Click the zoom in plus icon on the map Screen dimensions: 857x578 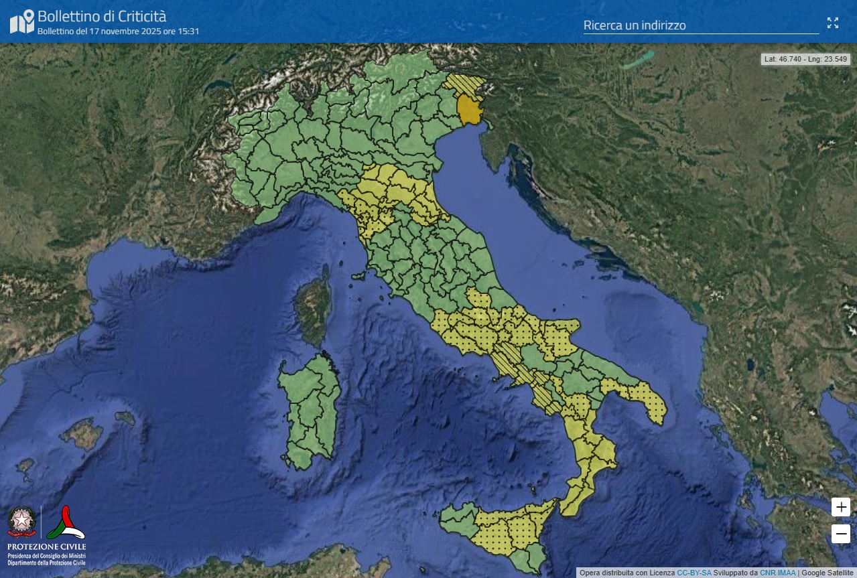tap(840, 507)
